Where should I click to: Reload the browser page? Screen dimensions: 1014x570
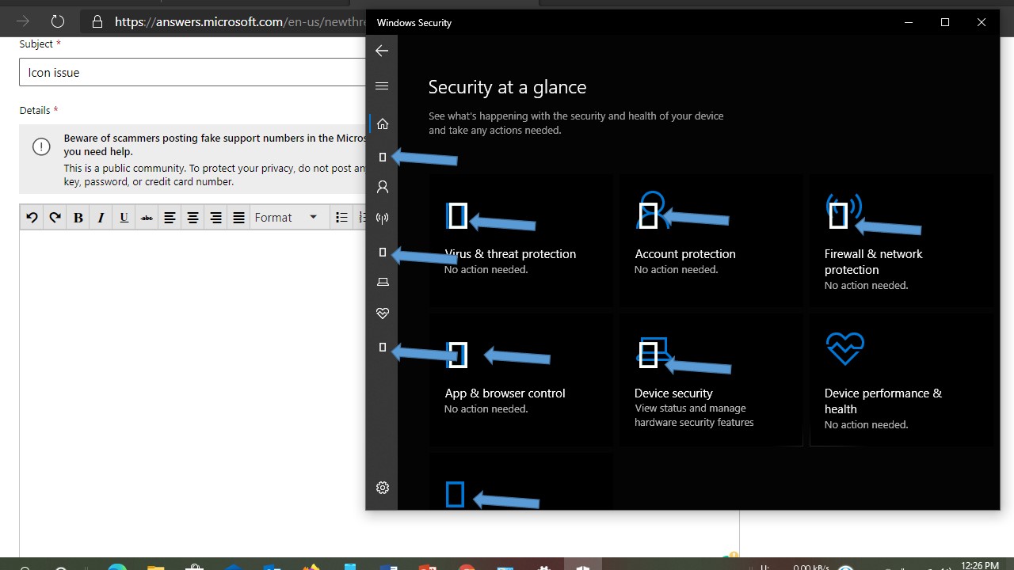[57, 21]
